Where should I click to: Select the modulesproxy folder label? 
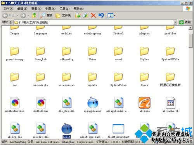pos(92,33)
